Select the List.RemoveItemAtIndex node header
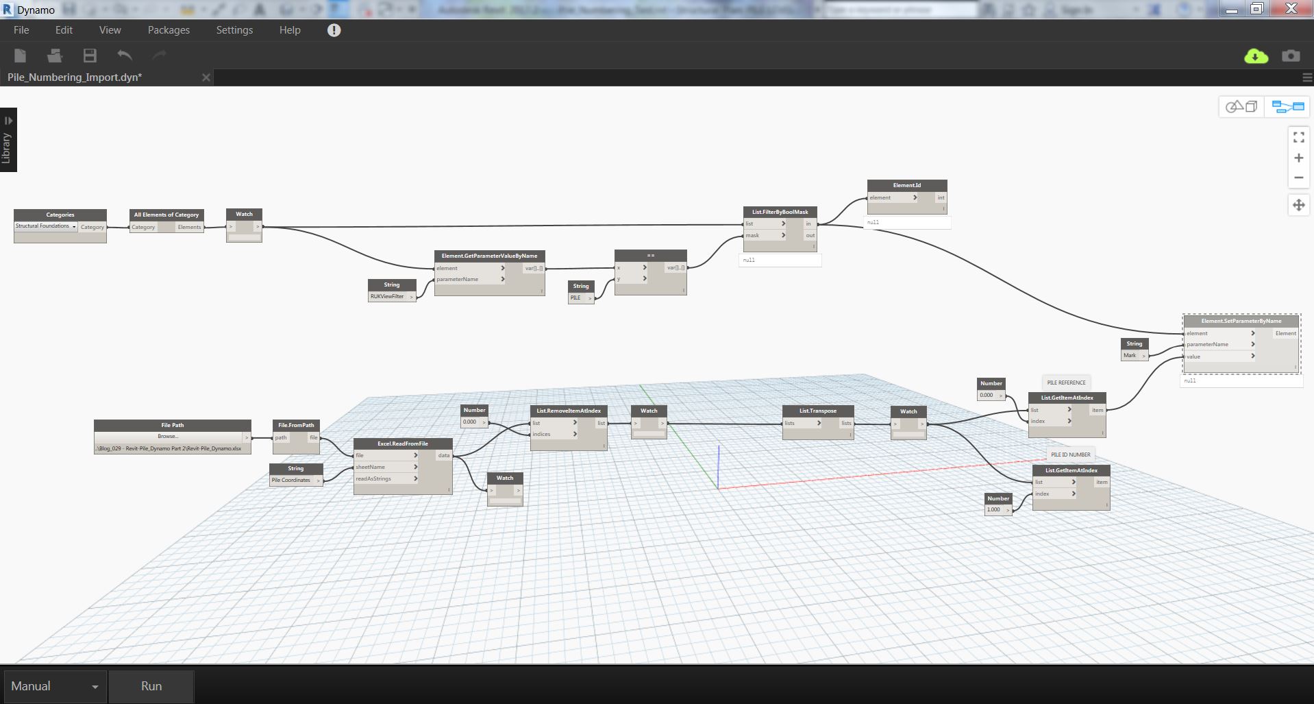 [x=569, y=411]
